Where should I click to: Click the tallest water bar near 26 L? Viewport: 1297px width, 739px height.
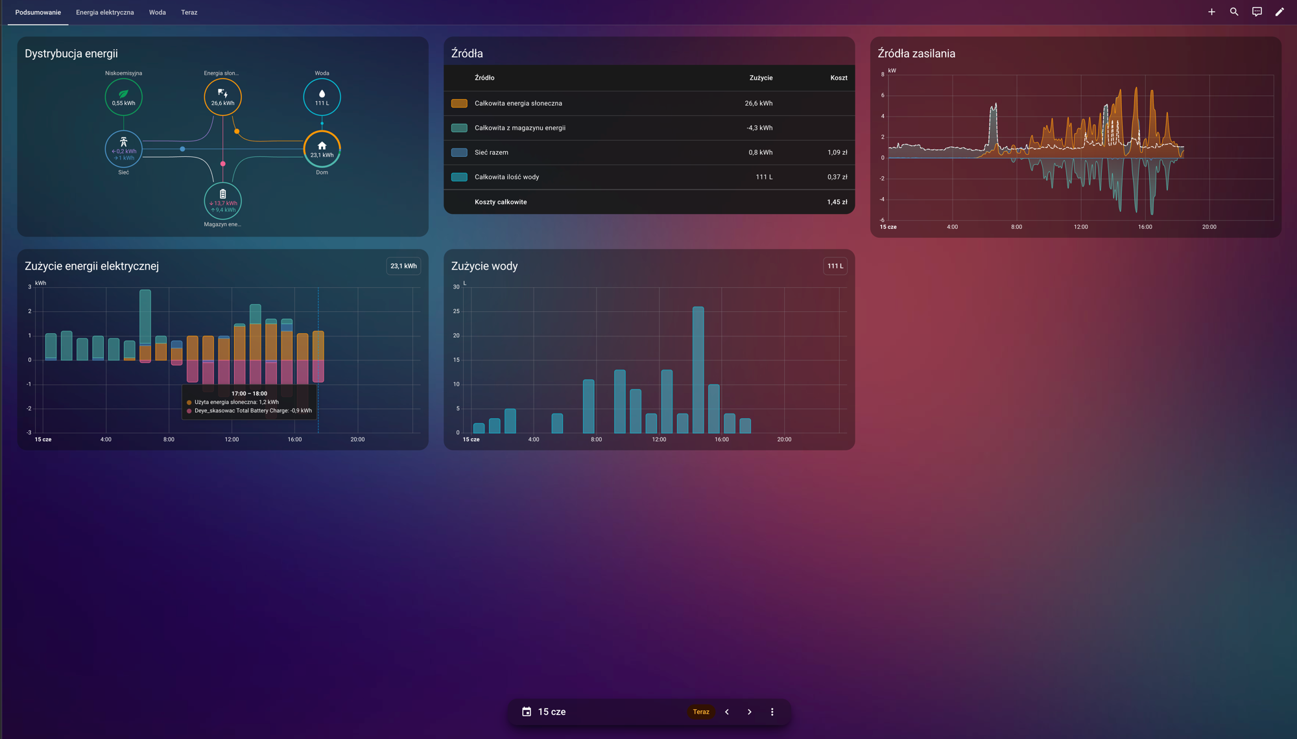click(x=698, y=369)
